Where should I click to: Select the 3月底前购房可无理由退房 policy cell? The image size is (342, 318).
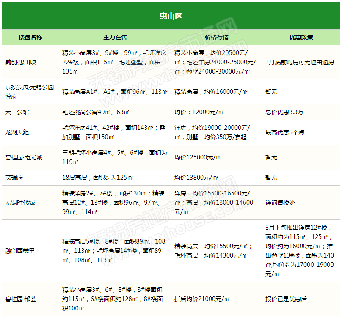[300, 62]
